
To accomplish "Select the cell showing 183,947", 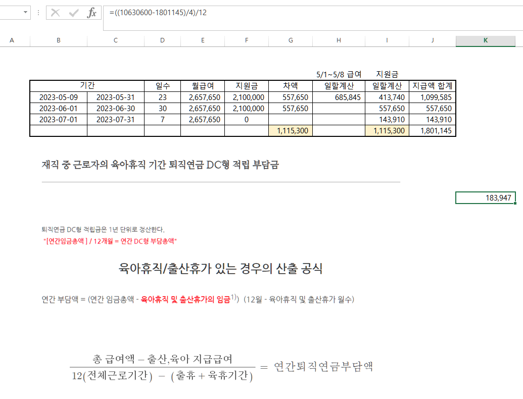I will pos(485,198).
